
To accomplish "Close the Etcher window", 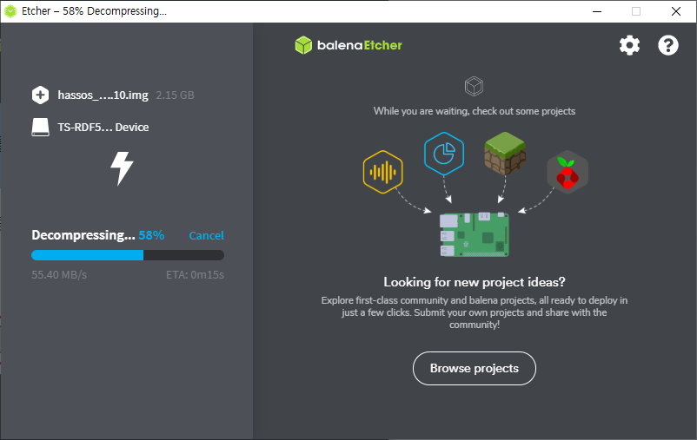I will coord(676,11).
